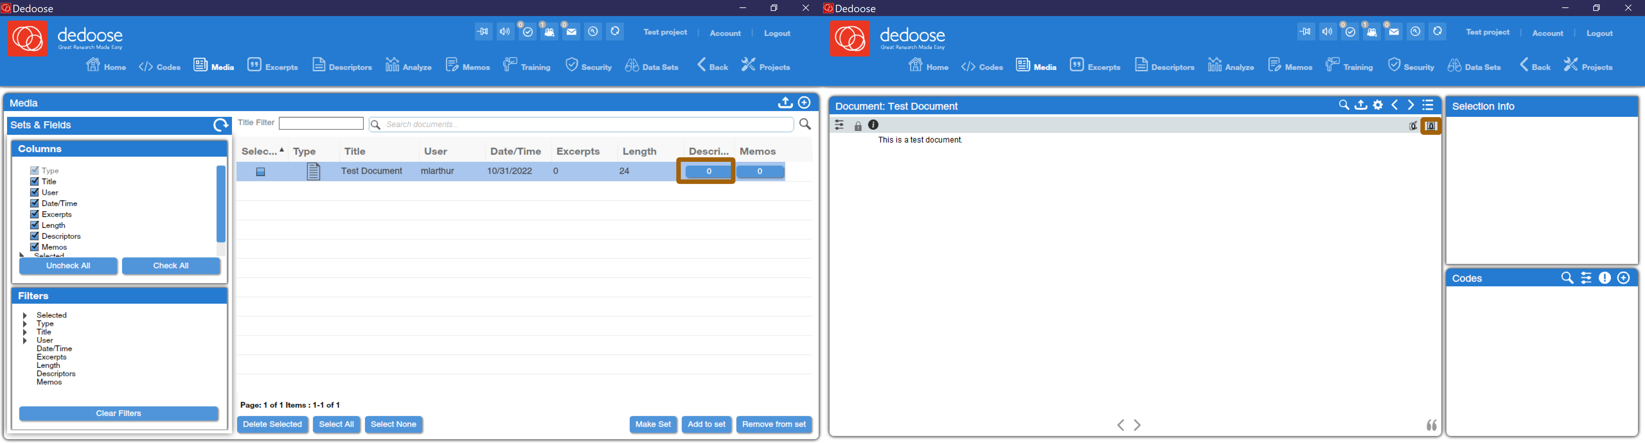The width and height of the screenshot is (1645, 443).
Task: Expand the Type filter in Filters panel
Action: [25, 324]
